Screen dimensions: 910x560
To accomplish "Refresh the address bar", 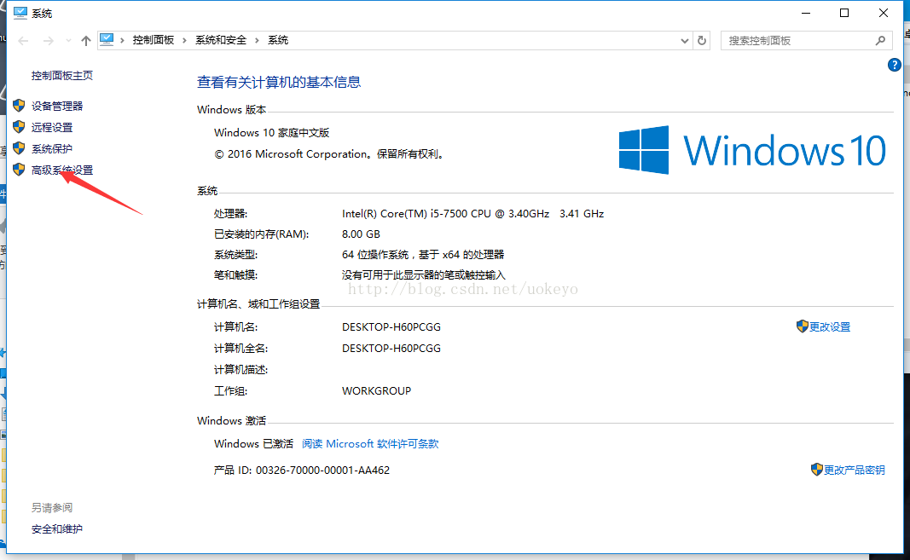I will (702, 41).
